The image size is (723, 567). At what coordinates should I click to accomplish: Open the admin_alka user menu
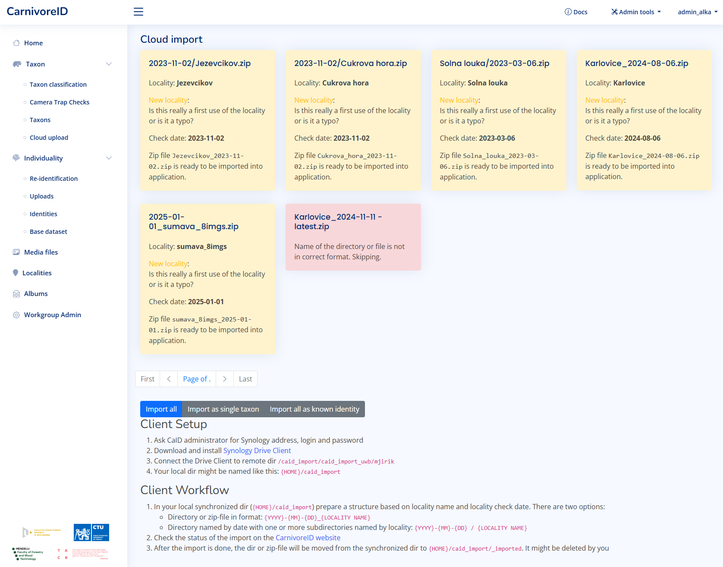point(697,12)
